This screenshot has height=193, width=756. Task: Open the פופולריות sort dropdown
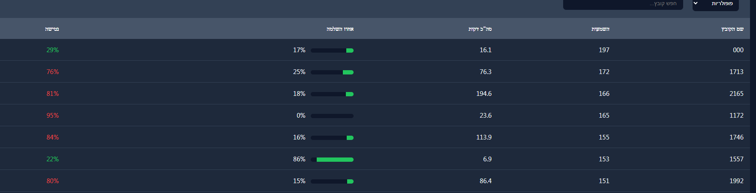tap(715, 4)
